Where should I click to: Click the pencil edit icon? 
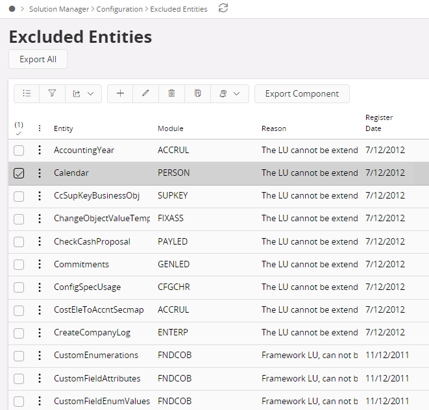click(145, 93)
